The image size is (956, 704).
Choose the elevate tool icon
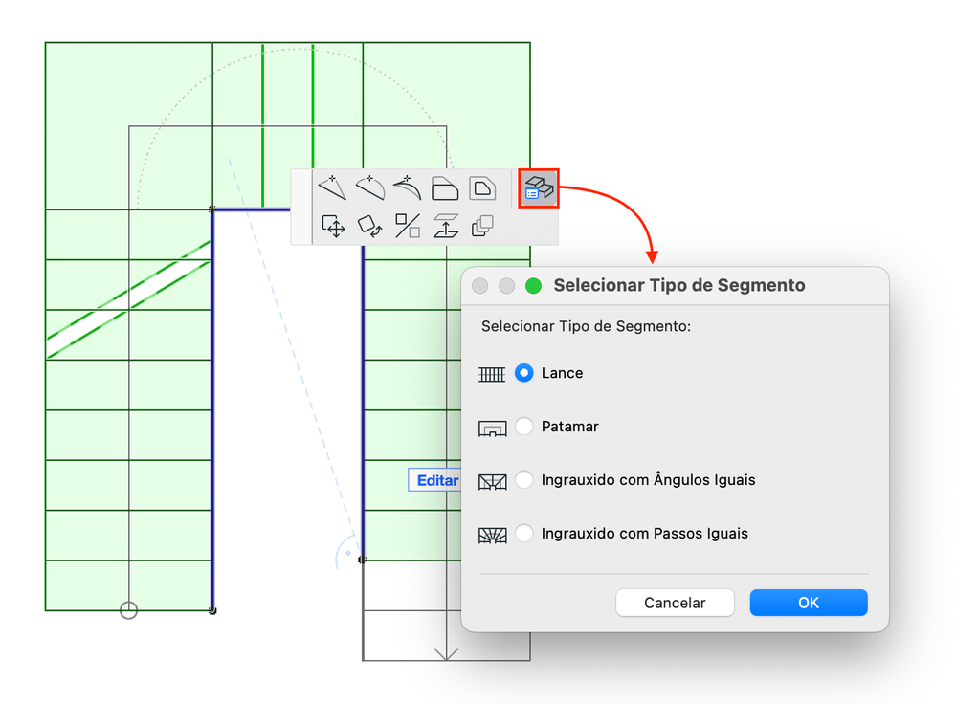pos(445,226)
